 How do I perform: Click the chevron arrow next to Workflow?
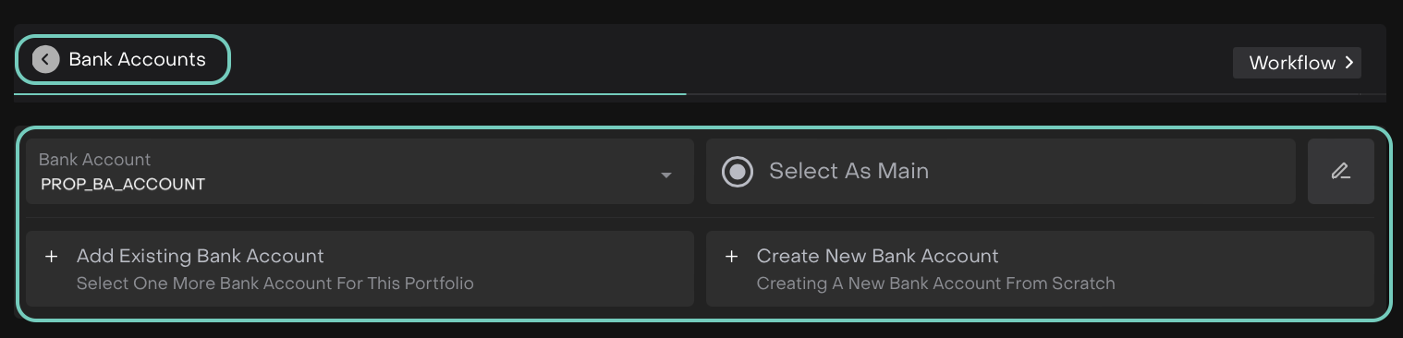[x=1349, y=63]
